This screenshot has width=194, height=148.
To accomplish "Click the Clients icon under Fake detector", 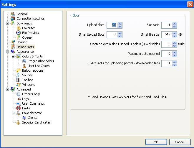I will pyautogui.click(x=24, y=118).
